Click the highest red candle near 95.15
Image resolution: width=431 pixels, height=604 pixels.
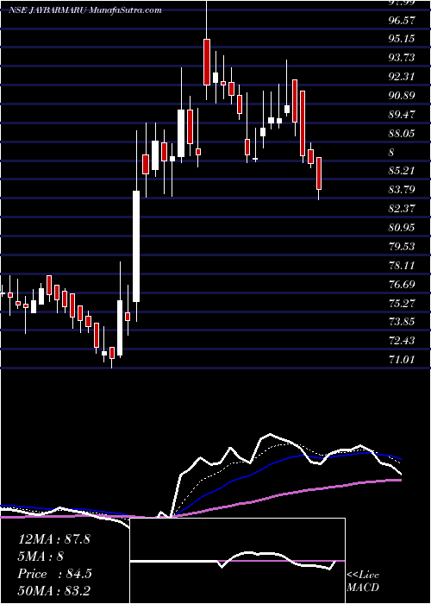click(x=207, y=61)
